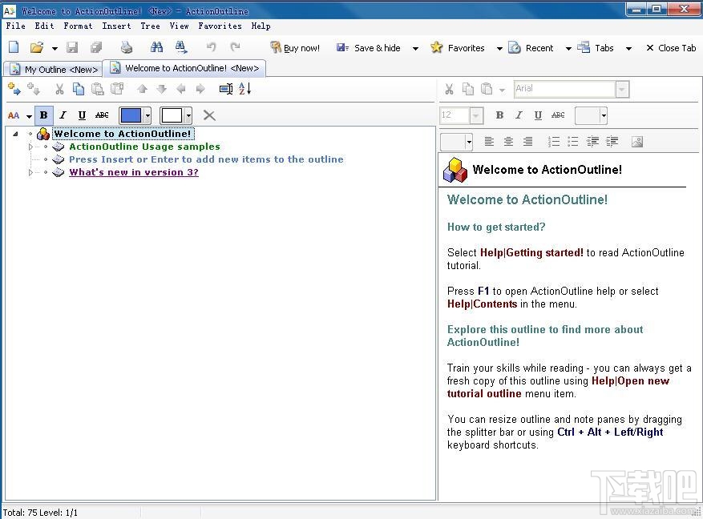Toggle strikethrough in note editor
The height and width of the screenshot is (519, 703).
[x=558, y=115]
